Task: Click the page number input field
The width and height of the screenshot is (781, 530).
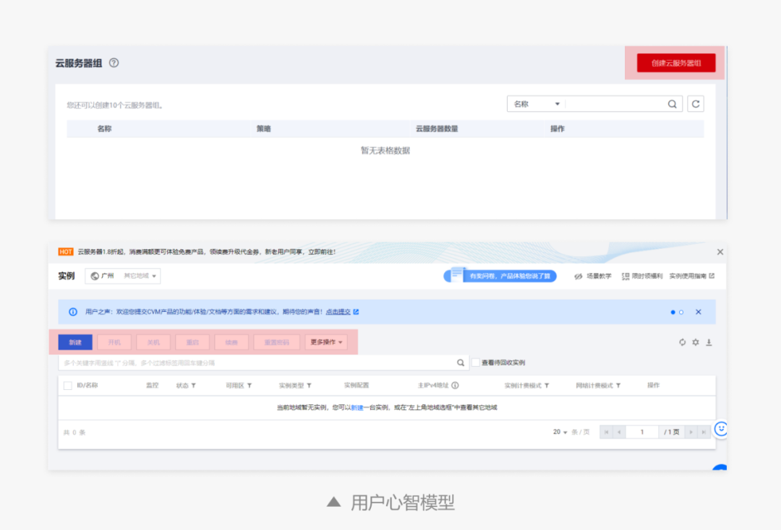Action: click(642, 432)
